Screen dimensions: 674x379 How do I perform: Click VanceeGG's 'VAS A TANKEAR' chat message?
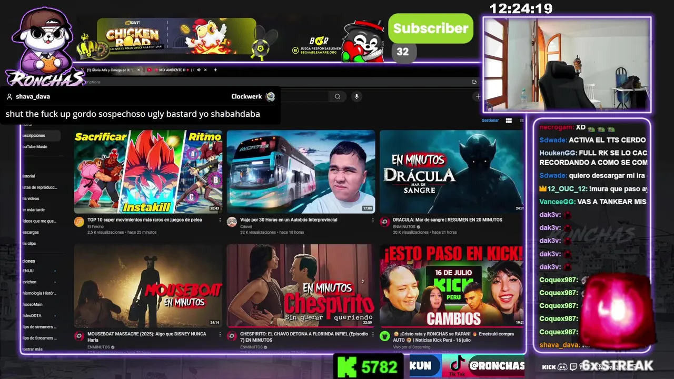[593, 202]
